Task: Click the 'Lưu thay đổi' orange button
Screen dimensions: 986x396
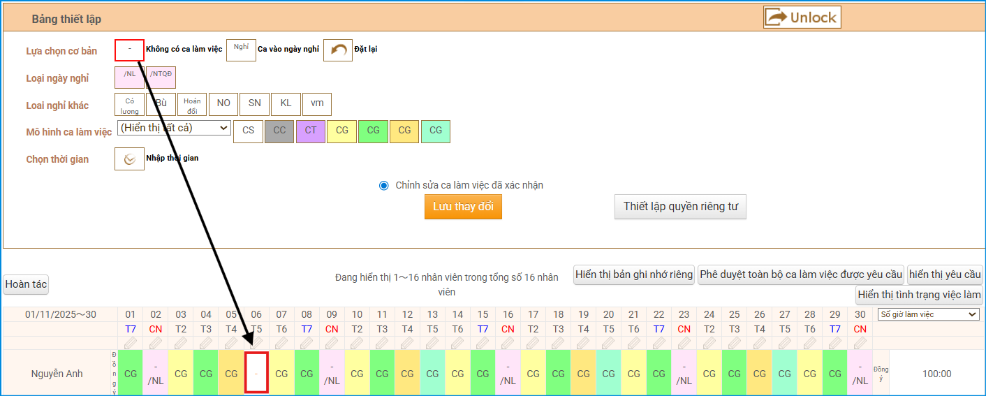Action: (x=463, y=207)
